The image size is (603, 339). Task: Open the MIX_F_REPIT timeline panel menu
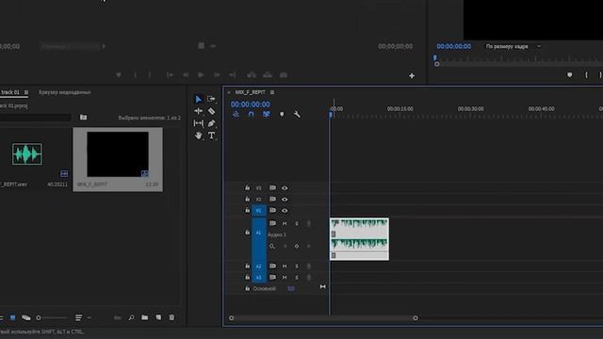(272, 92)
